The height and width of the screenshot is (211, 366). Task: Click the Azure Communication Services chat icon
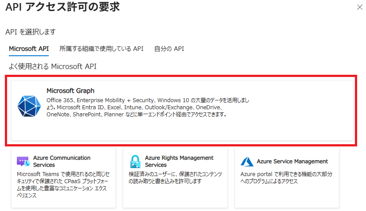tap(23, 161)
